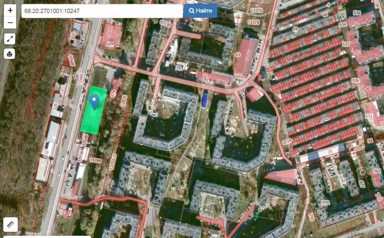The width and height of the screenshot is (384, 238).
Task: Click parcel label 792
Action: click(x=326, y=203)
